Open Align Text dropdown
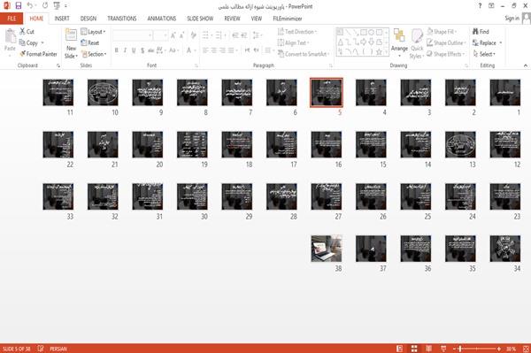Screen dimensions: 531x353 (x=293, y=42)
